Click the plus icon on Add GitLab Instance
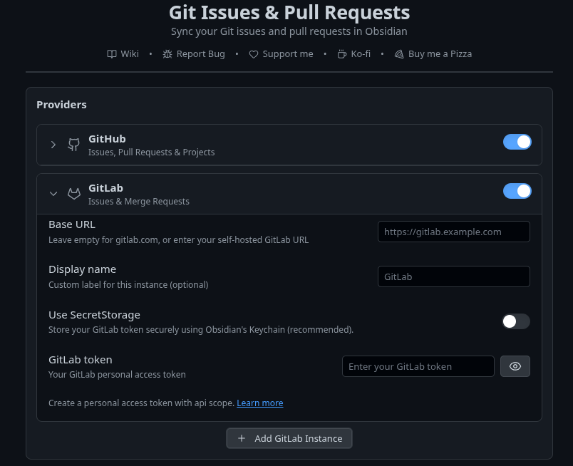 tap(242, 438)
